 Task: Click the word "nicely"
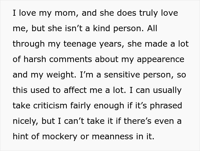(25, 121)
